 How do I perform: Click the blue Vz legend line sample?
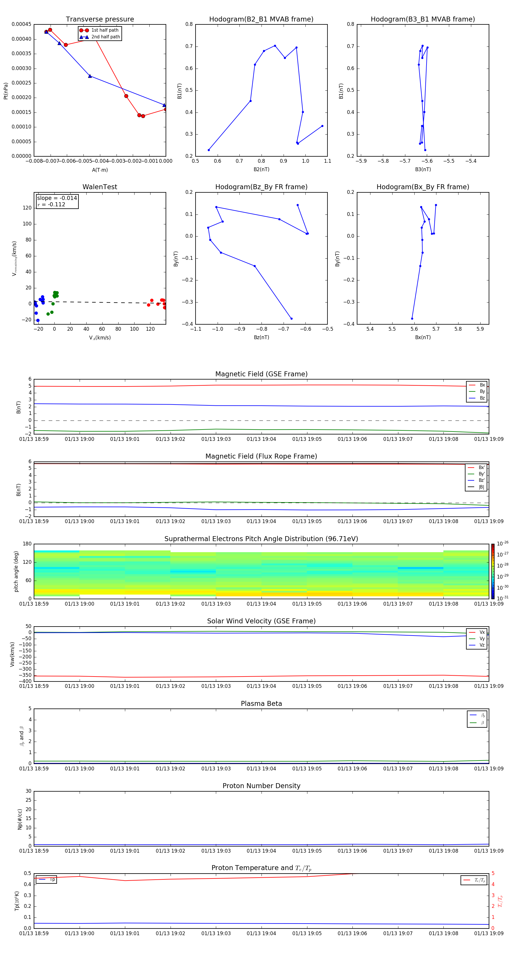(x=472, y=645)
